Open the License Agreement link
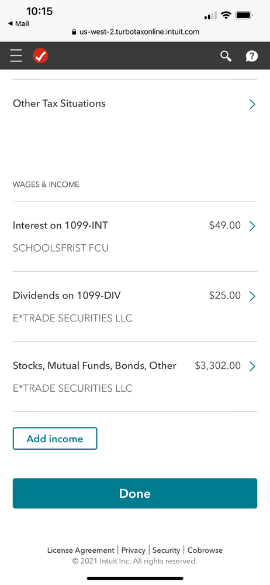 click(81, 550)
